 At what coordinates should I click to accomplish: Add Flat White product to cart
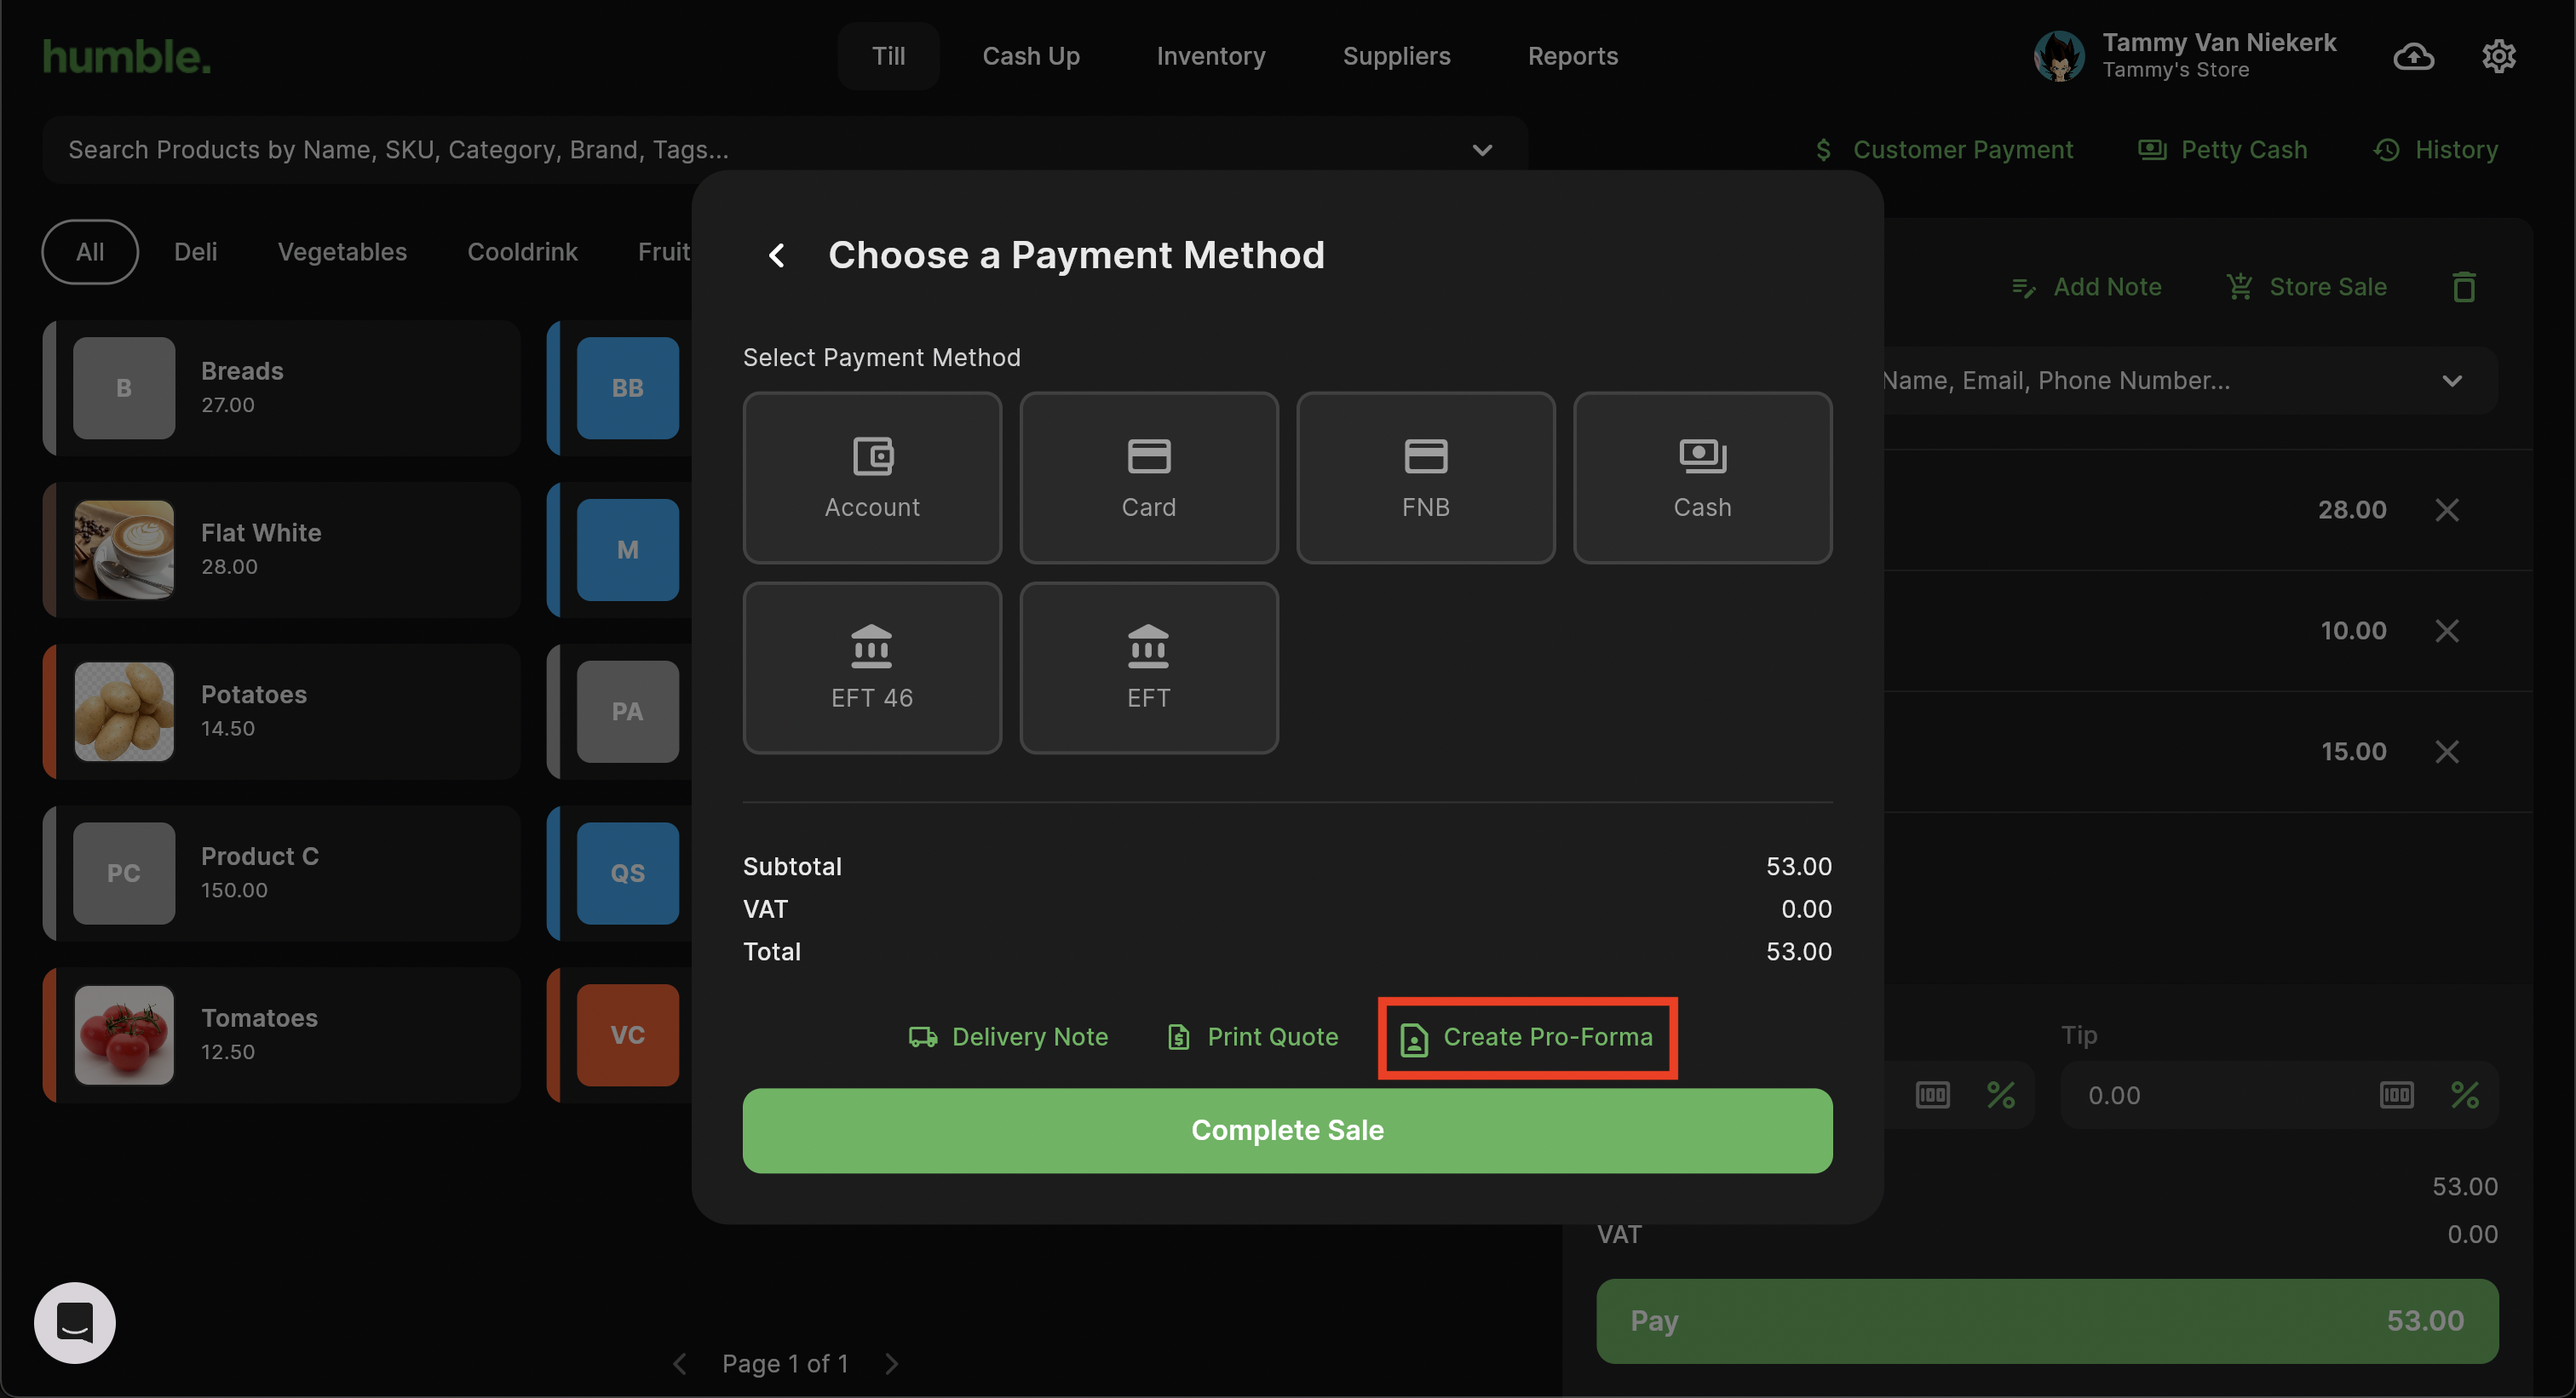281,550
